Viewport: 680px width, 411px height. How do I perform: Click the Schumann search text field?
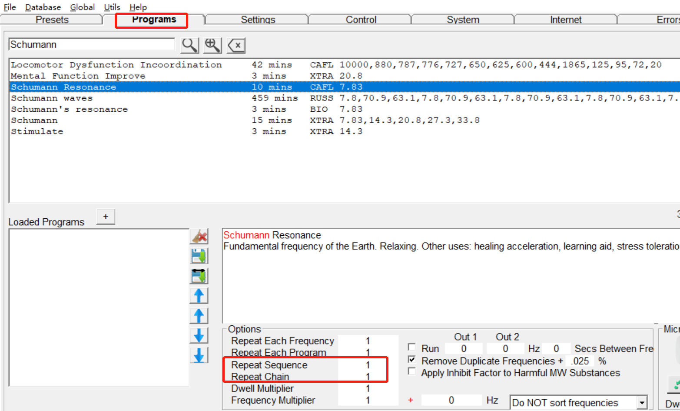coord(91,44)
